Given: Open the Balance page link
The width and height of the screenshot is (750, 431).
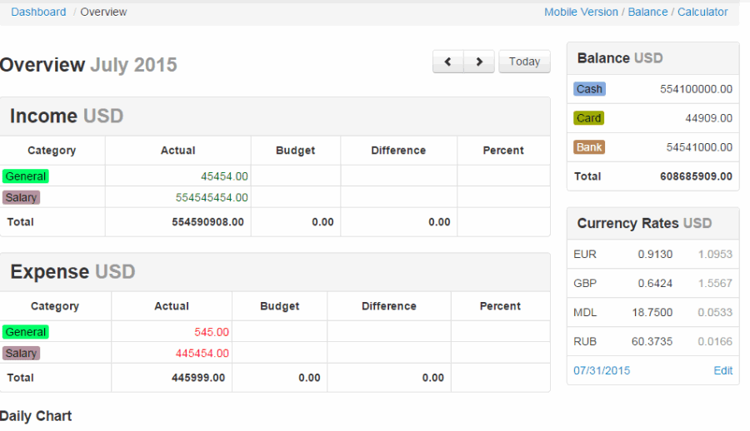Looking at the screenshot, I should pyautogui.click(x=647, y=12).
